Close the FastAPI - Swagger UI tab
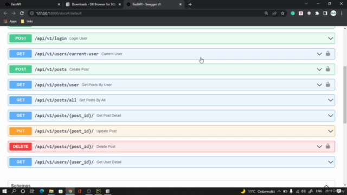This screenshot has height=195, width=347. point(181,4)
